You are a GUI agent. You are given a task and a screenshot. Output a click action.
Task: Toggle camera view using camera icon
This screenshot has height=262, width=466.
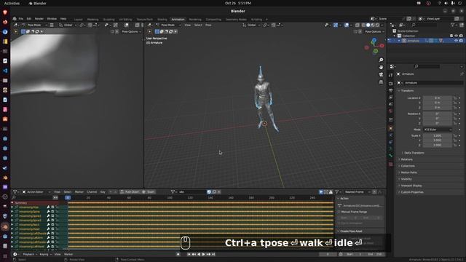point(381,74)
